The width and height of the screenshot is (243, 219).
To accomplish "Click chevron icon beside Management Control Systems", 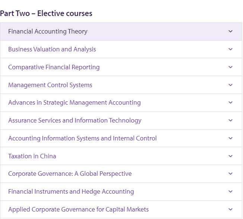I will 230,85.
